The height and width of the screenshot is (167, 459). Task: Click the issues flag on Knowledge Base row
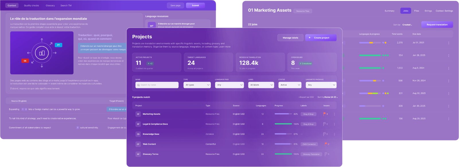pos(324,134)
